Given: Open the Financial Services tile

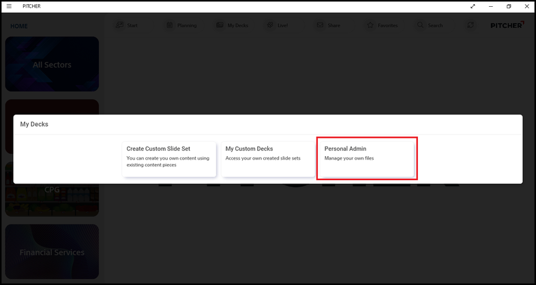Looking at the screenshot, I should coord(52,252).
